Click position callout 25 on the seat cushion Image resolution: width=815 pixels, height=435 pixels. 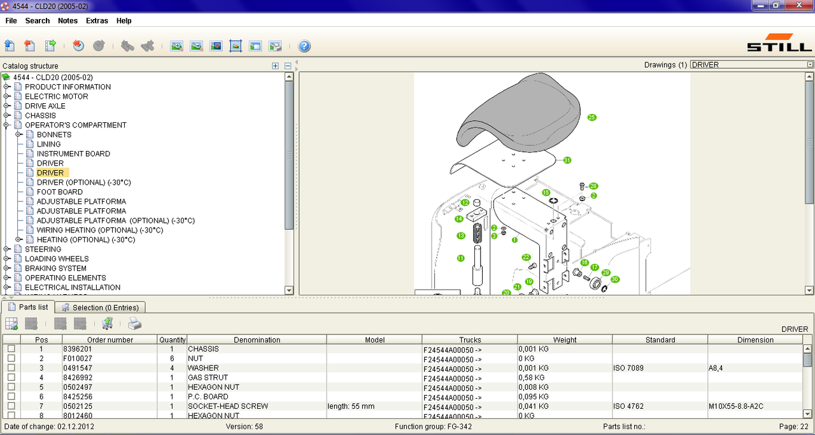click(x=592, y=117)
